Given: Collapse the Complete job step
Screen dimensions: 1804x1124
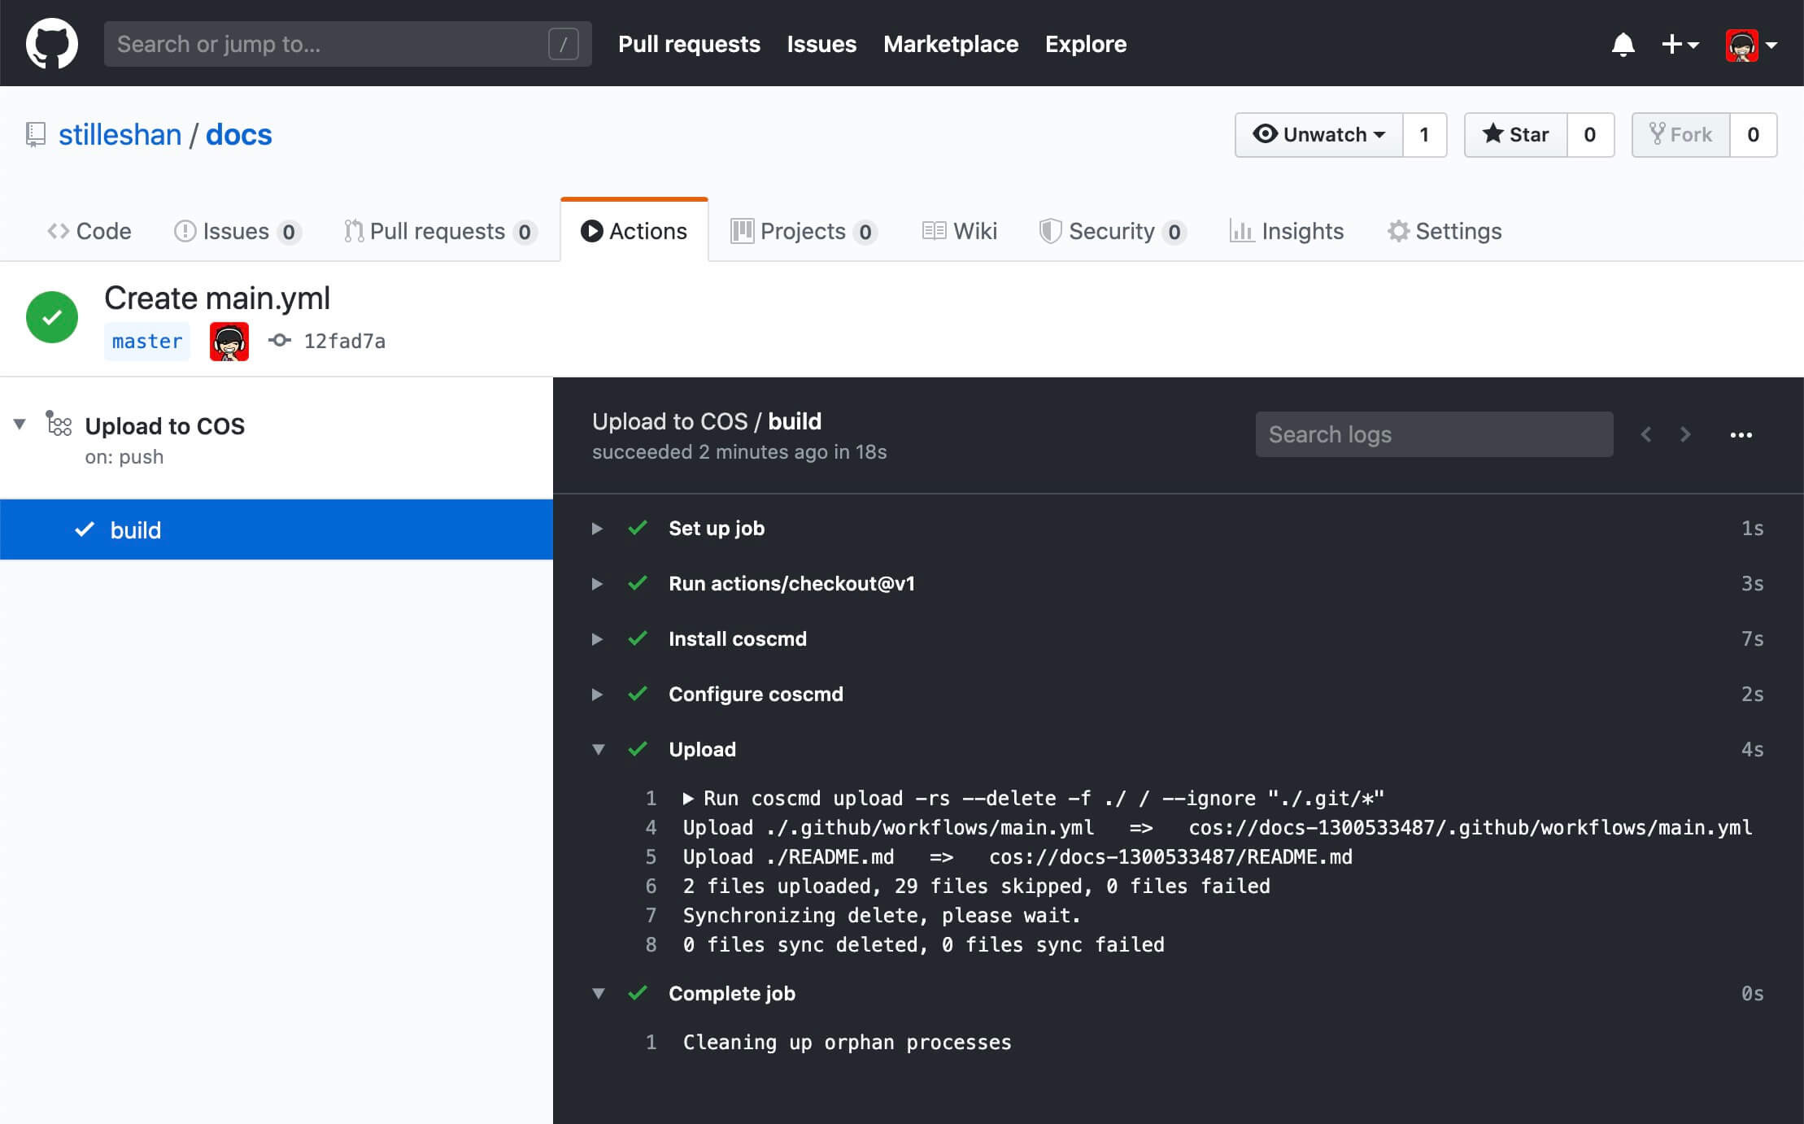Looking at the screenshot, I should [598, 993].
